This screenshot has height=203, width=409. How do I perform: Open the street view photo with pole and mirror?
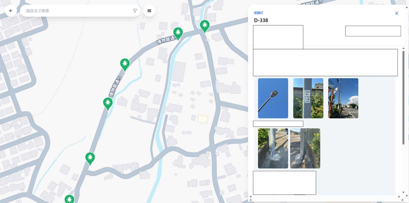click(343, 98)
